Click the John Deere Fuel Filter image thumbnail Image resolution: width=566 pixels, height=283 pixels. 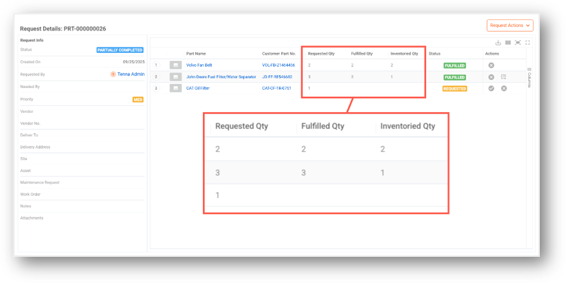tap(175, 77)
